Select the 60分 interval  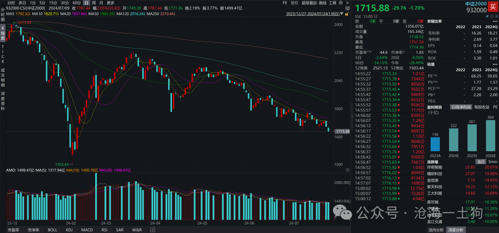click(77, 3)
